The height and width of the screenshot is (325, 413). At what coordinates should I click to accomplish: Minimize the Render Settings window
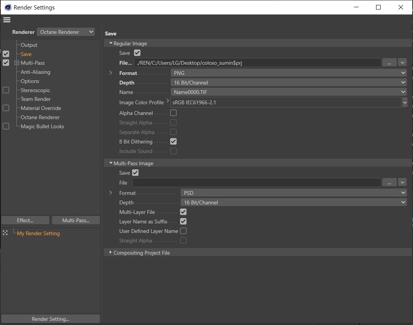point(356,7)
